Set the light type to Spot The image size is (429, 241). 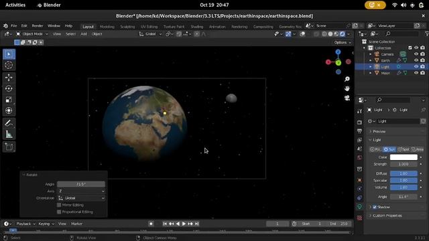pyautogui.click(x=404, y=149)
